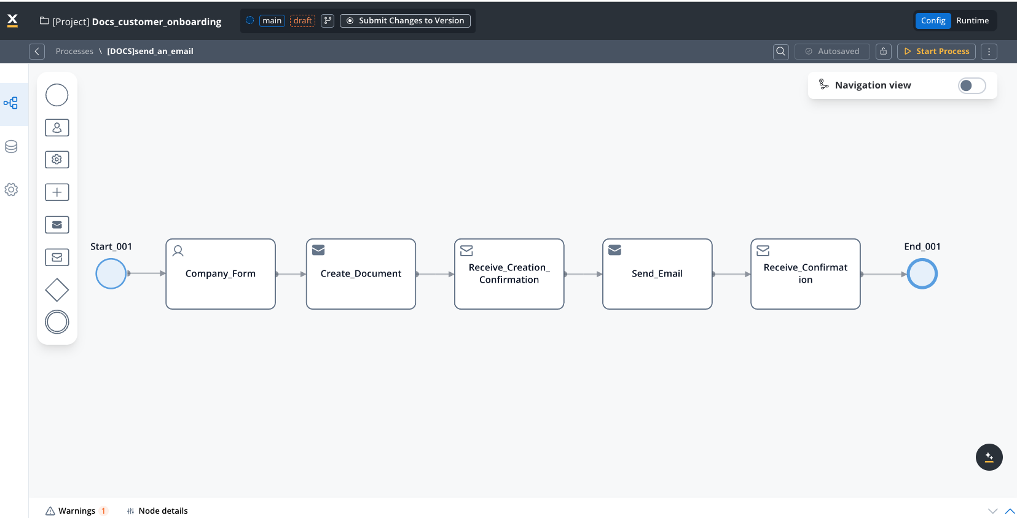This screenshot has height=518, width=1017.
Task: Click the FlowX logo icon
Action: [x=12, y=21]
